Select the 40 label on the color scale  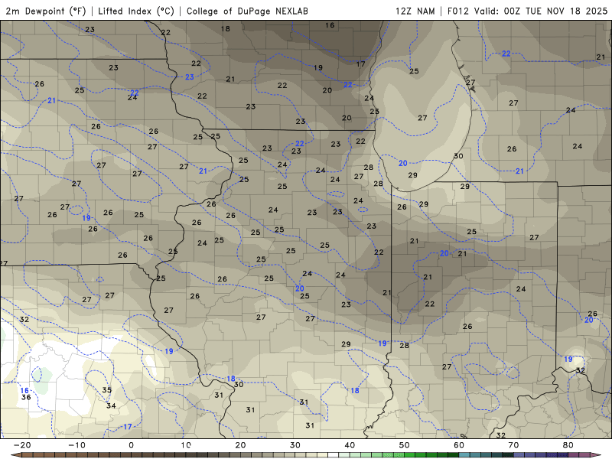coord(350,445)
